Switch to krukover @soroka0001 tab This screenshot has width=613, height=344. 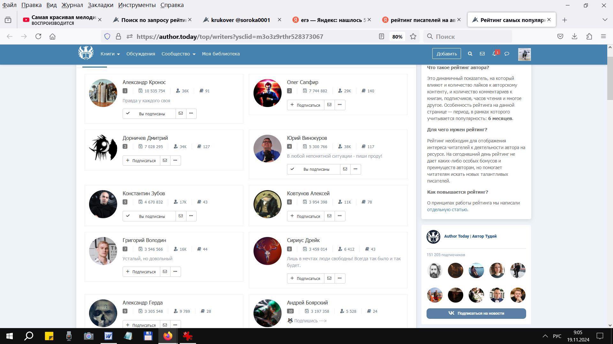[x=240, y=20]
